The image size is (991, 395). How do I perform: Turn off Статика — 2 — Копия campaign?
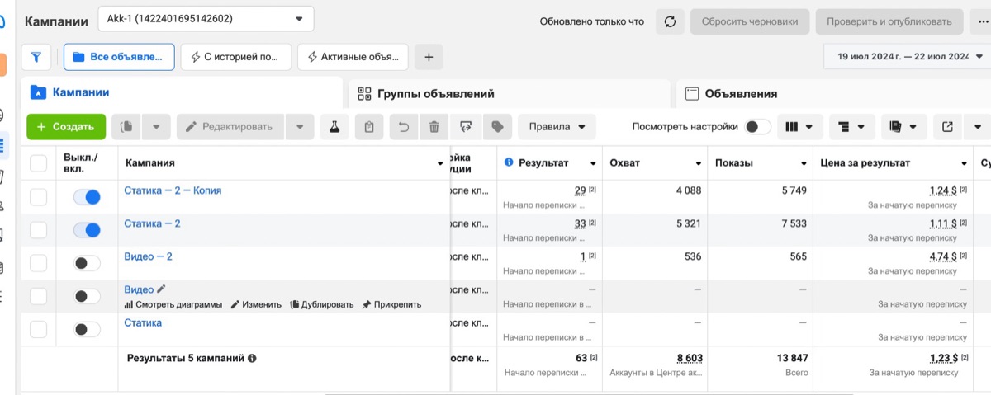87,197
